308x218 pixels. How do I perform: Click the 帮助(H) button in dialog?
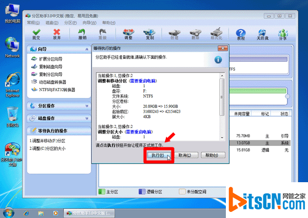tap(213, 155)
